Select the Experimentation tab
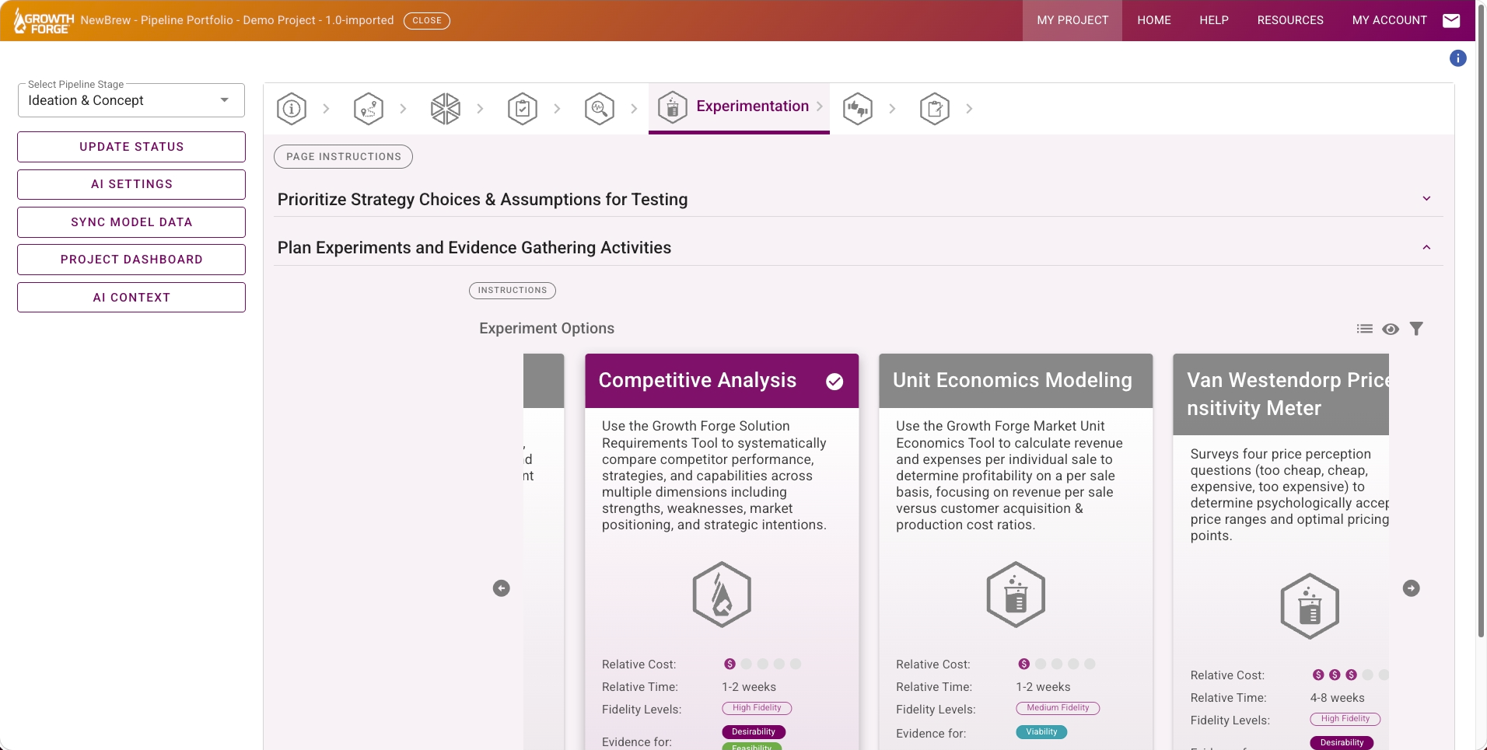This screenshot has width=1487, height=750. pos(739,107)
